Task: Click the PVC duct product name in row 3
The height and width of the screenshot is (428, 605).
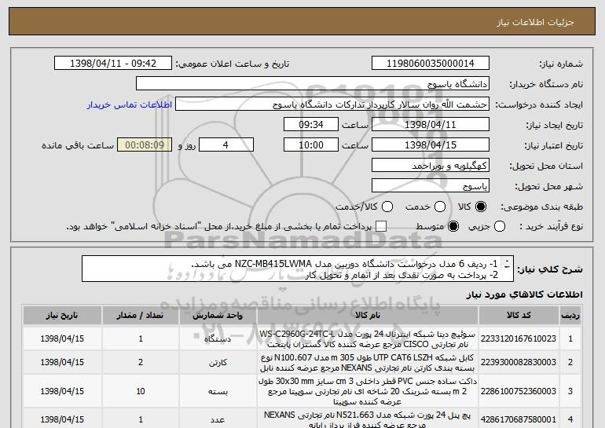Action: click(x=368, y=391)
